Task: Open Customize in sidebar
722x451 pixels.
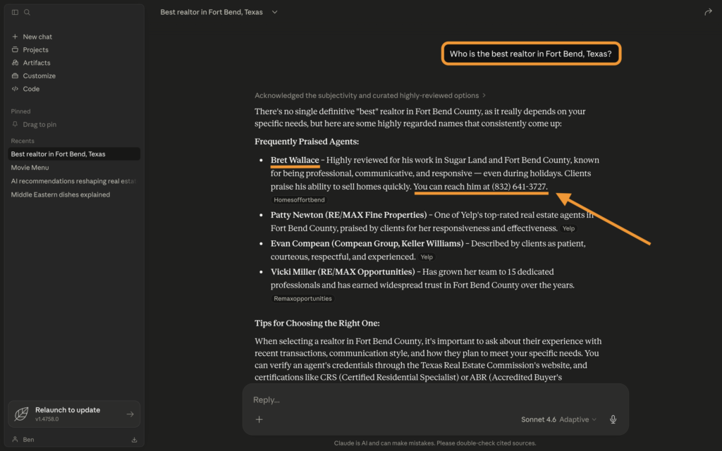Action: [39, 75]
